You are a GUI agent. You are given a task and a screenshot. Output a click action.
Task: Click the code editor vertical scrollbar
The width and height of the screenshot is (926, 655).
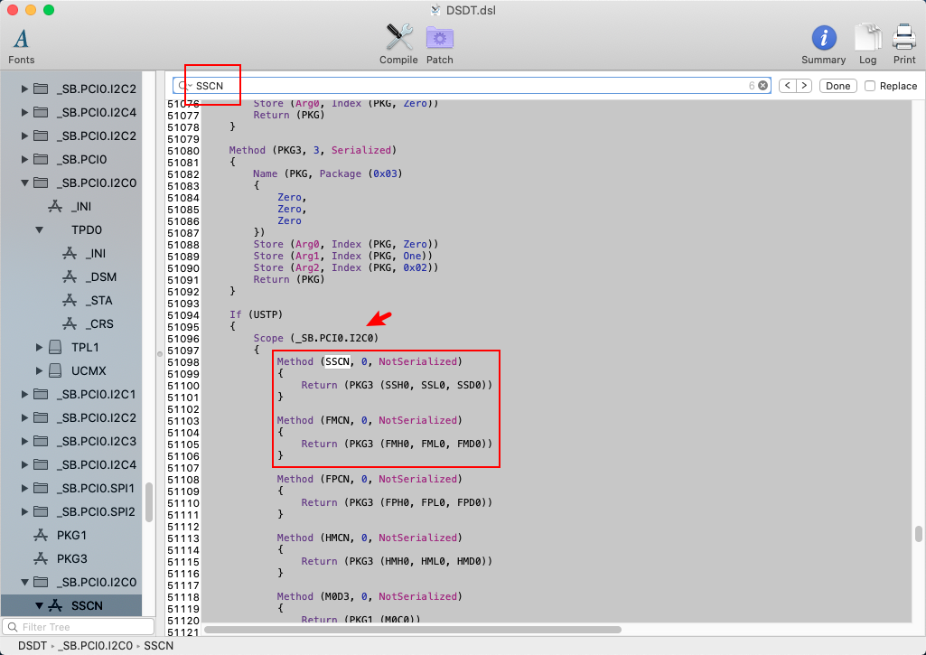click(919, 533)
